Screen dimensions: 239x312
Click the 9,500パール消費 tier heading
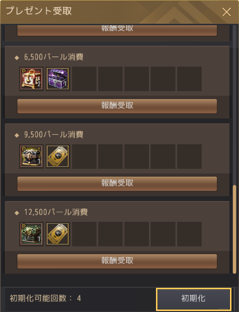click(54, 135)
